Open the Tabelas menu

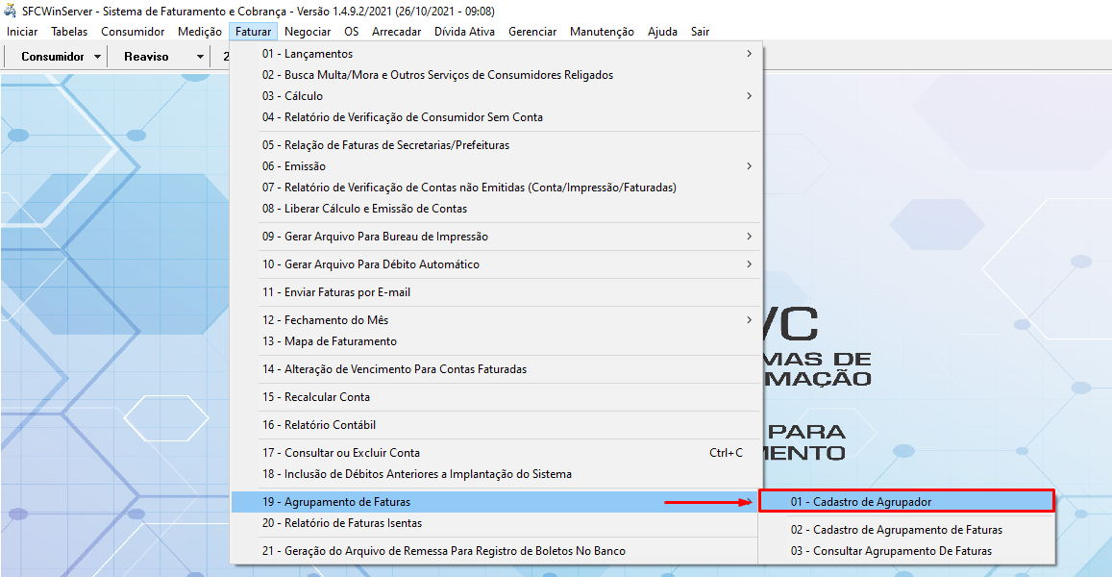coord(69,32)
